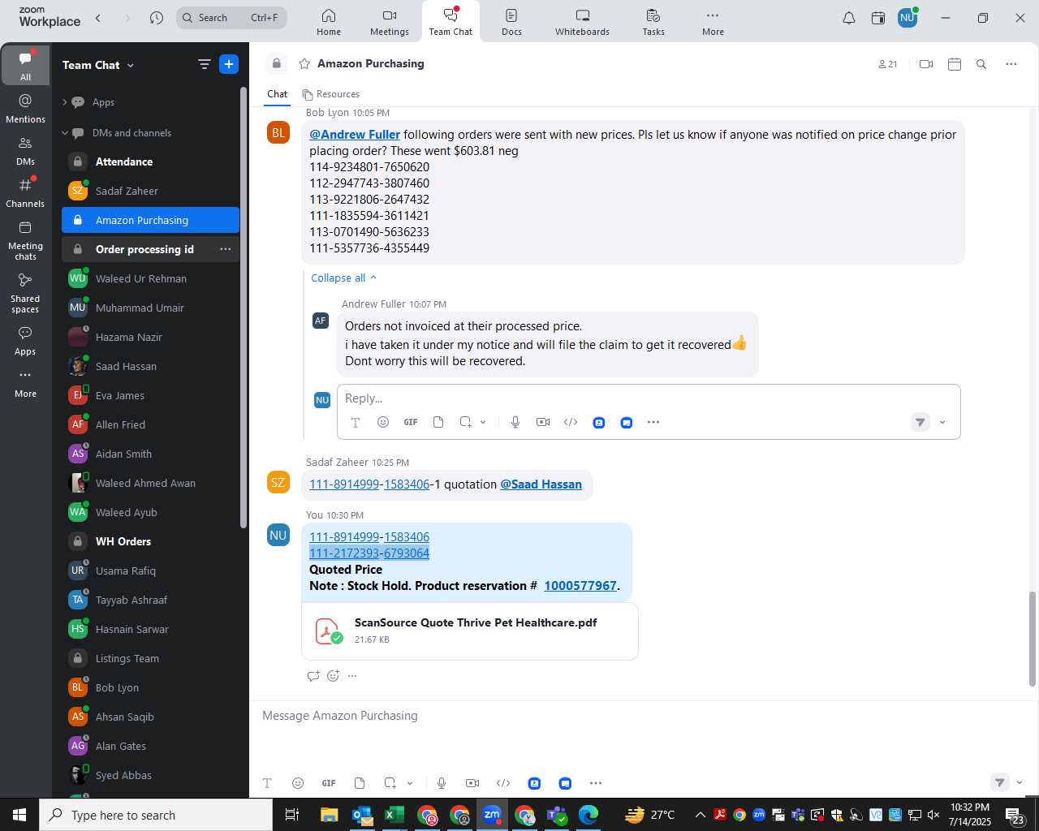Reply in thread to your message
The width and height of the screenshot is (1039, 831).
click(x=313, y=676)
